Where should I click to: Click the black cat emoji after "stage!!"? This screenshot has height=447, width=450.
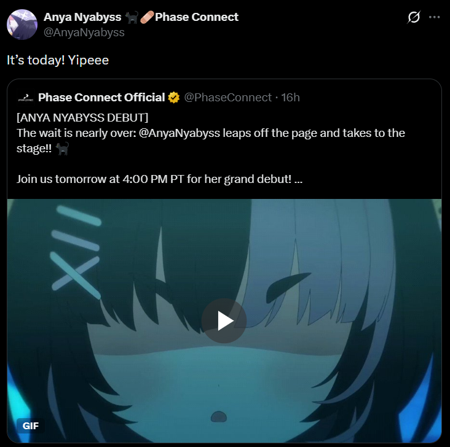pyautogui.click(x=62, y=149)
